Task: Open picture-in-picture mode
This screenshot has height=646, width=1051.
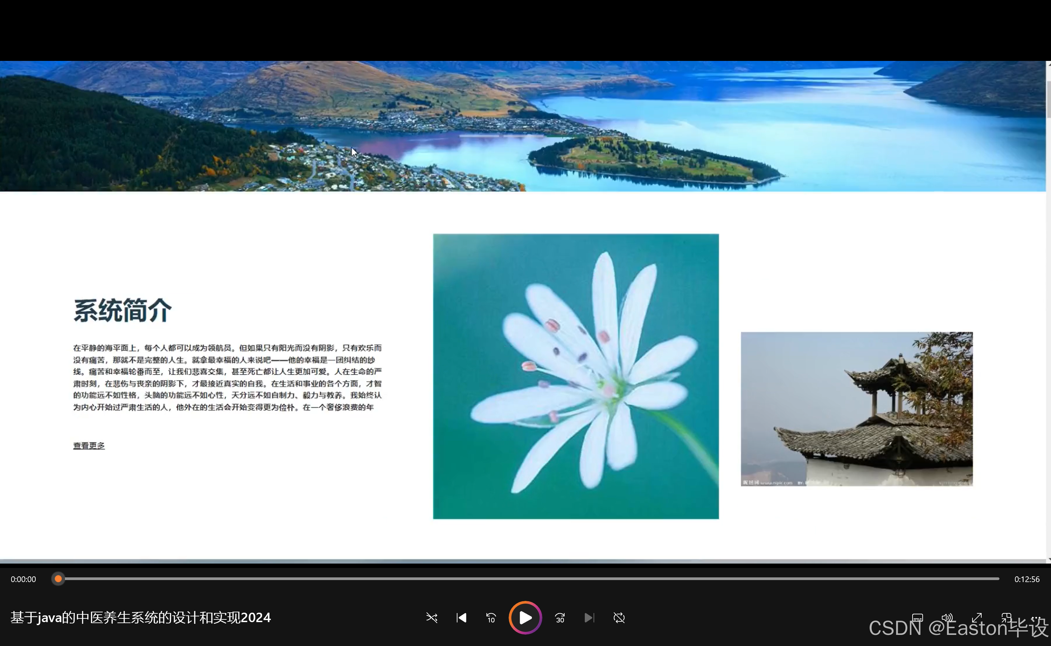Action: pyautogui.click(x=1006, y=618)
